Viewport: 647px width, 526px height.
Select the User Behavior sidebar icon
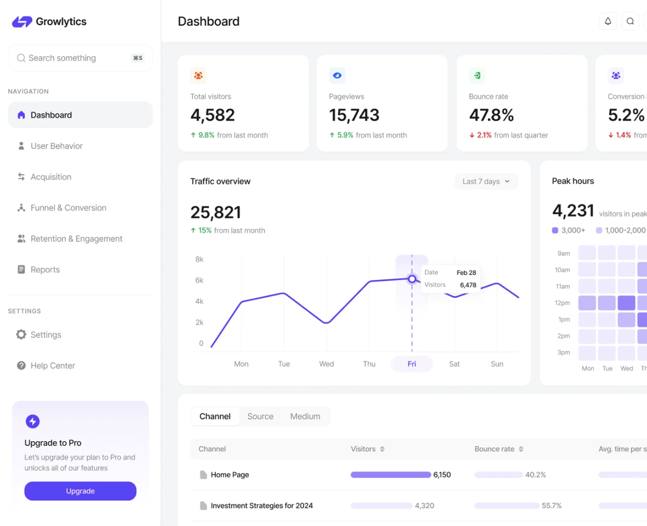[x=21, y=145]
